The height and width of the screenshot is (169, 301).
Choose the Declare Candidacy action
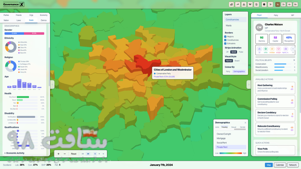[x=275, y=115]
